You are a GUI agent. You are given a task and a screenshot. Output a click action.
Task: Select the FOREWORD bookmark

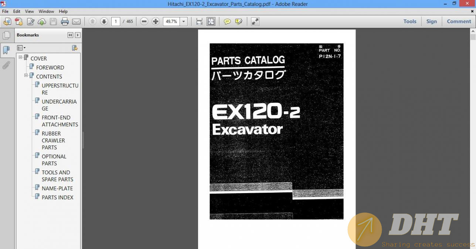50,67
